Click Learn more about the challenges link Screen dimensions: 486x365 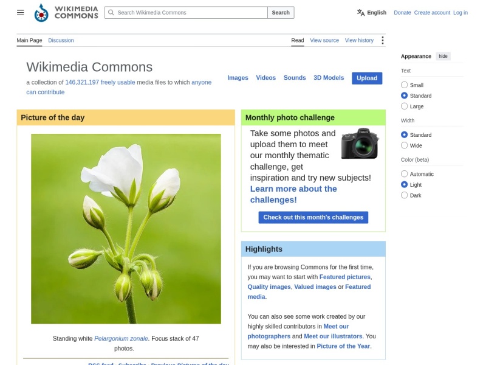[293, 194]
